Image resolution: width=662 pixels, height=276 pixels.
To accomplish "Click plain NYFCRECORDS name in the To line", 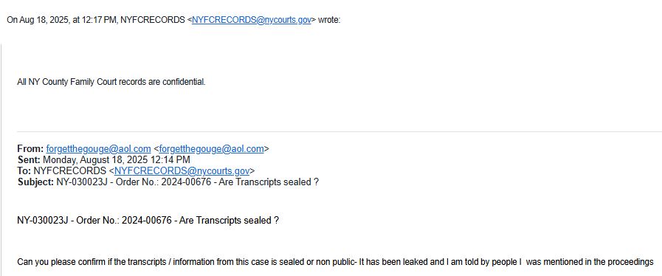I will (x=69, y=171).
